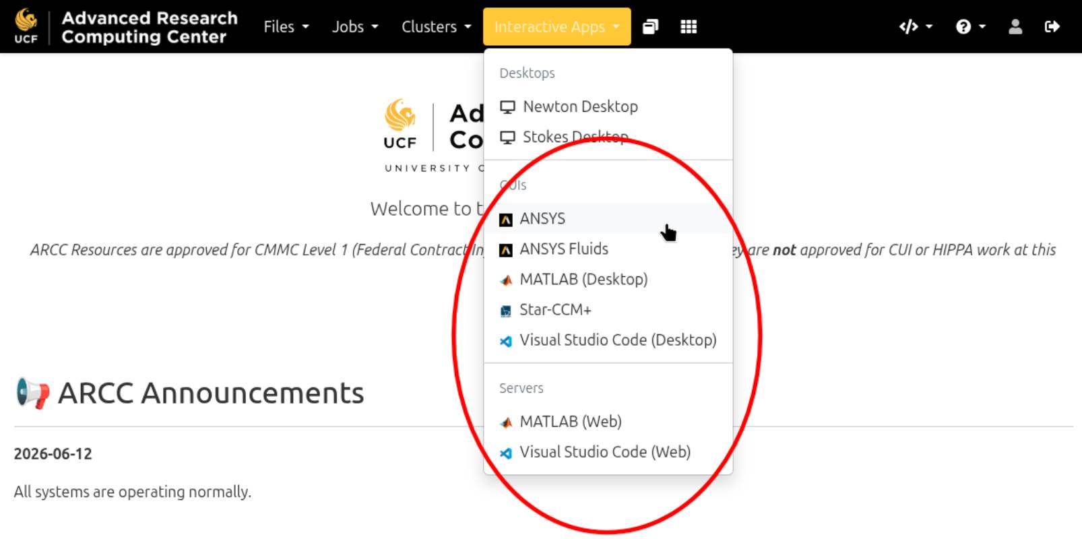Click the ANSYS Fluids logo icon

(506, 250)
